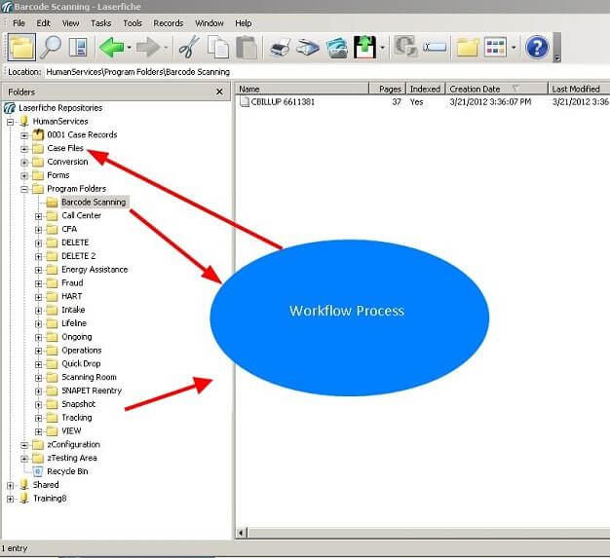Expand the Forms folder

click(24, 176)
